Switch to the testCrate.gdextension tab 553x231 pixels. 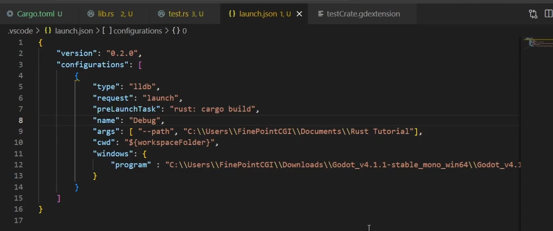[363, 14]
